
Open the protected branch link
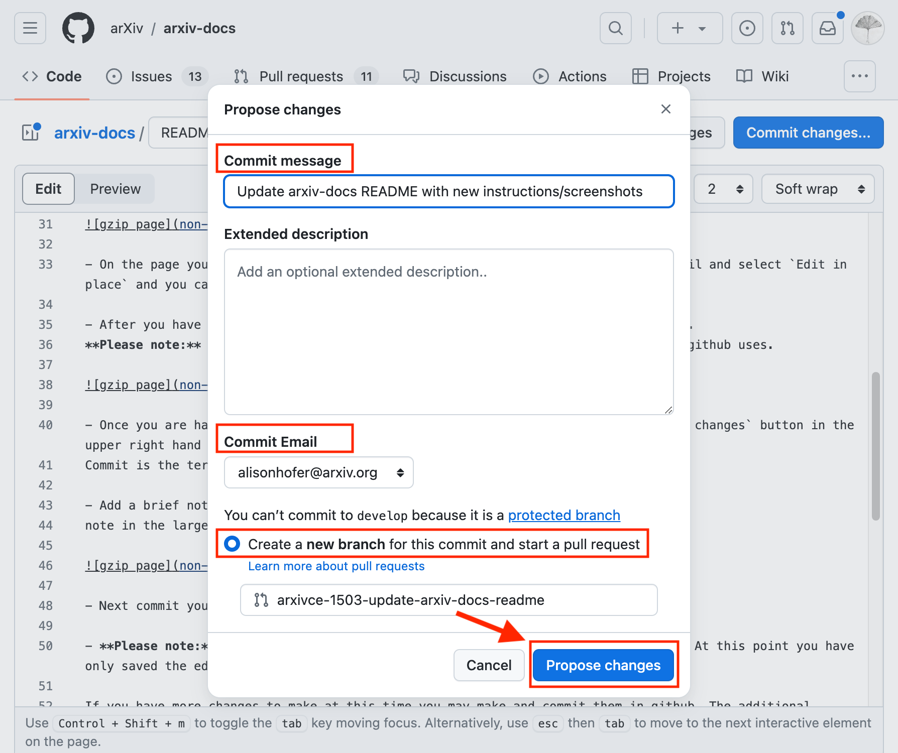(x=564, y=515)
